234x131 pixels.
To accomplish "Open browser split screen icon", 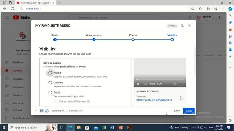I will [193, 9].
